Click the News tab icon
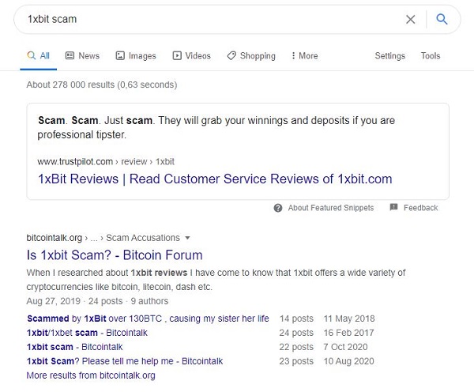The height and width of the screenshot is (392, 474). point(70,55)
